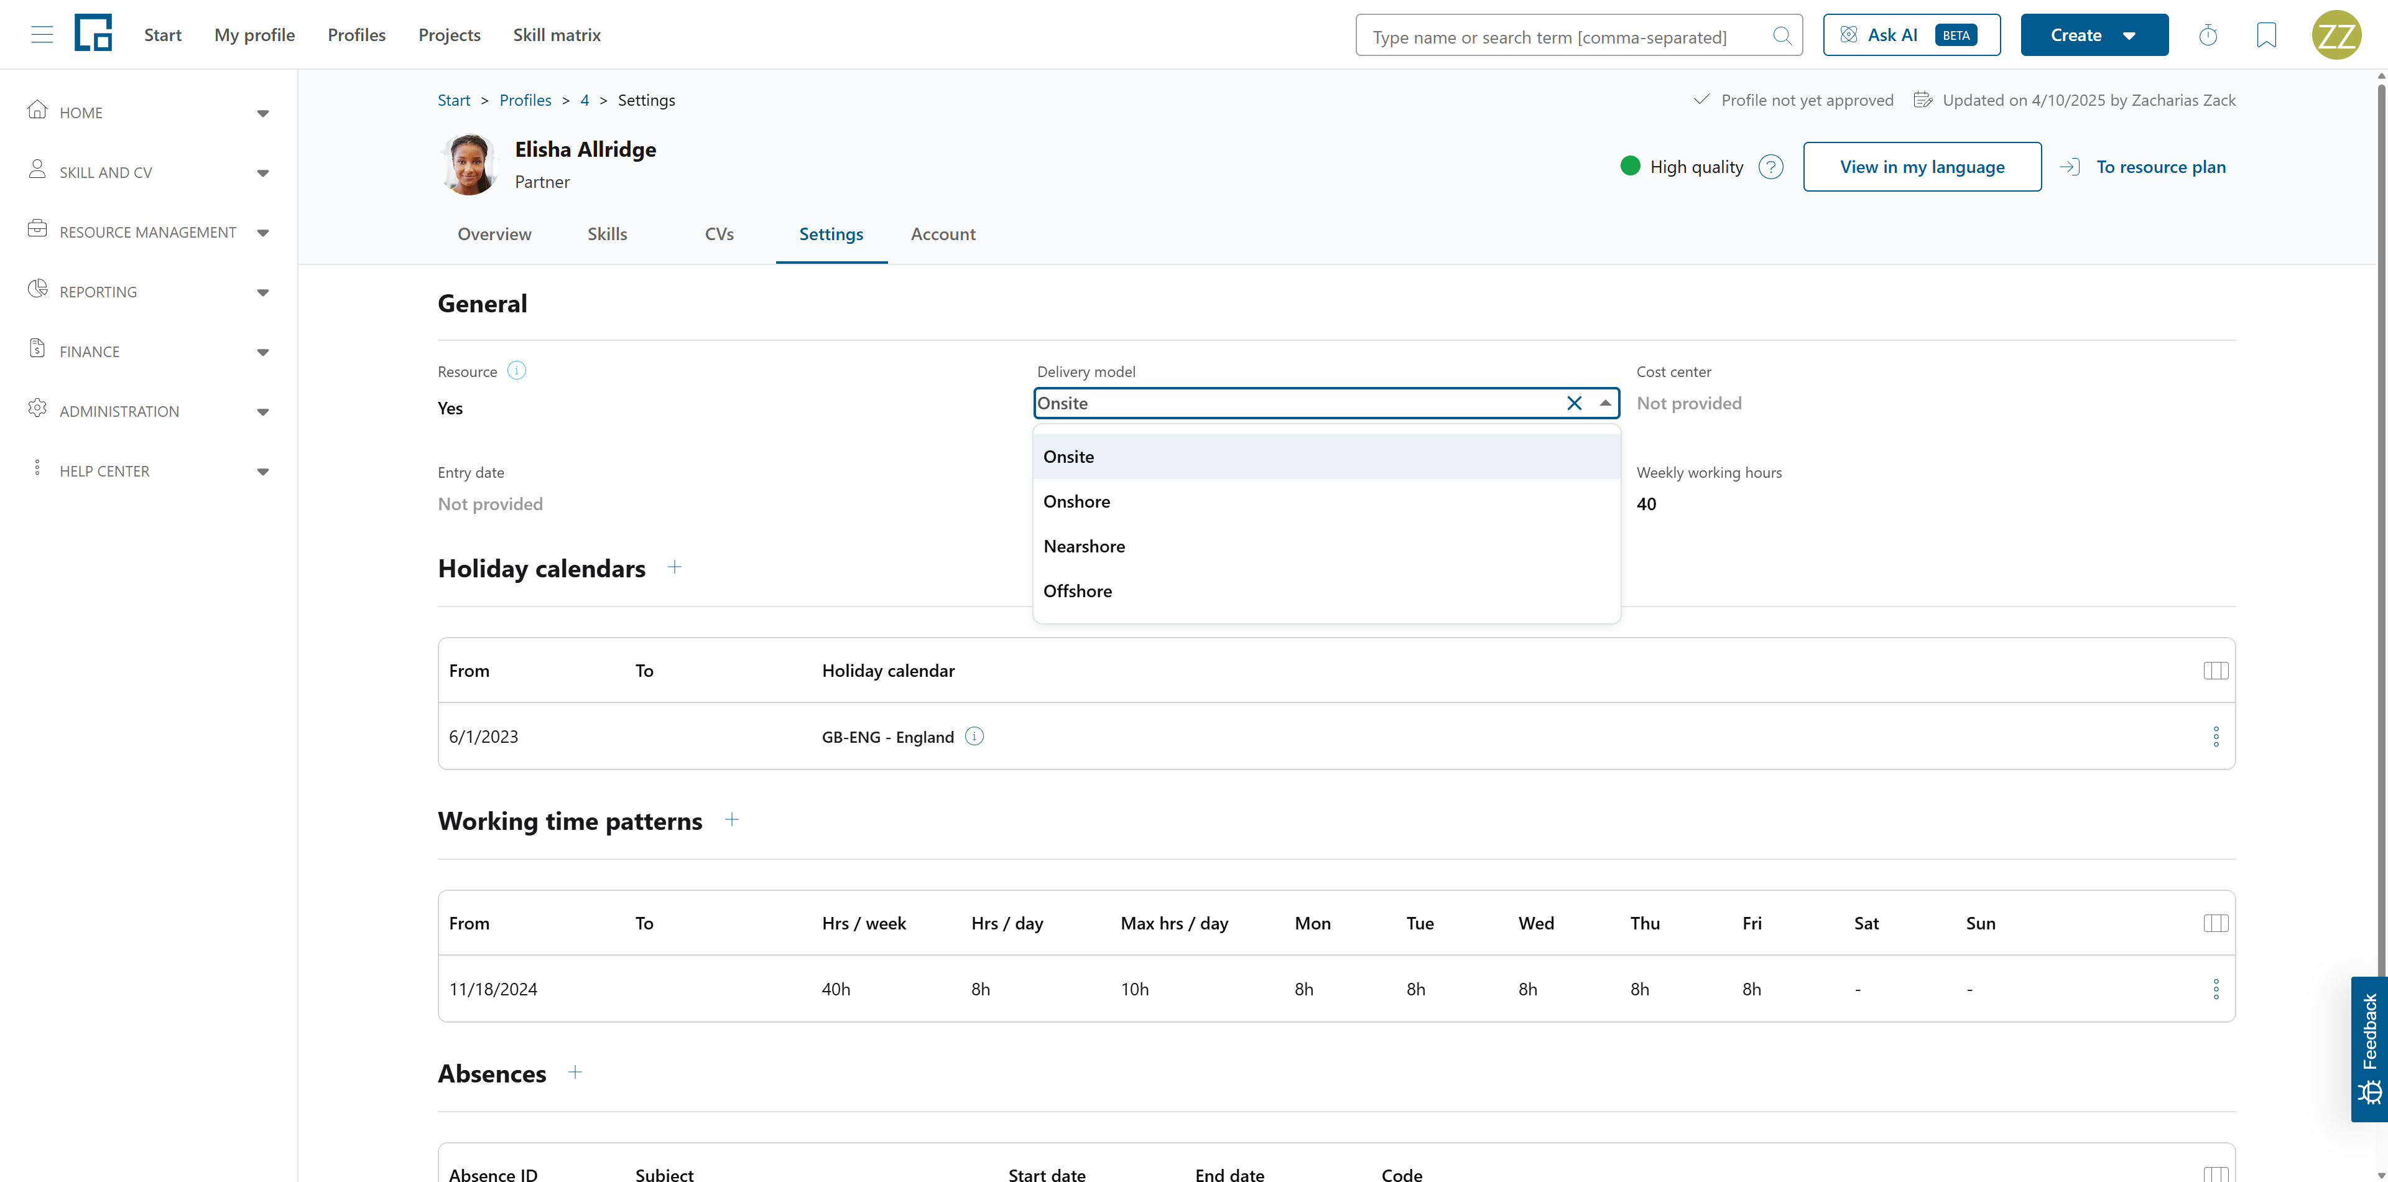Open the Account tab

point(943,235)
